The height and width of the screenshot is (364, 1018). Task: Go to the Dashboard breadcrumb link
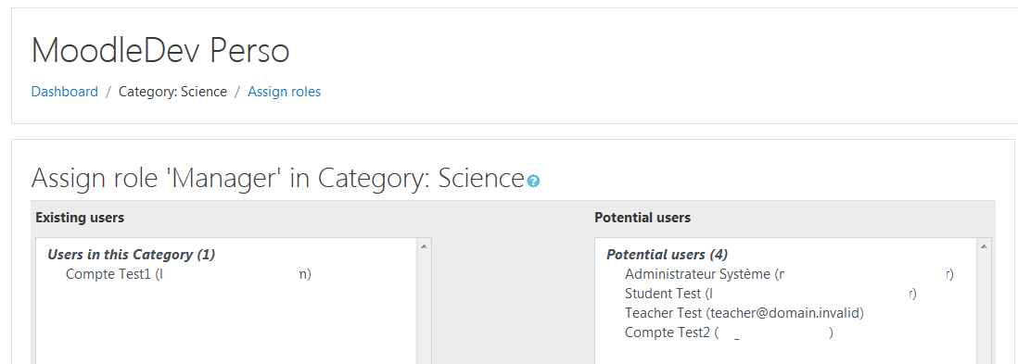point(64,92)
